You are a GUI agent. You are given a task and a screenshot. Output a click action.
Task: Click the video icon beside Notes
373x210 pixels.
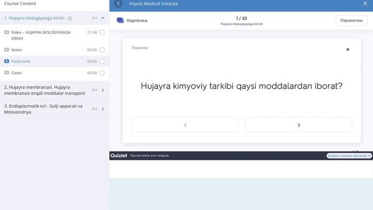pyautogui.click(x=6, y=50)
